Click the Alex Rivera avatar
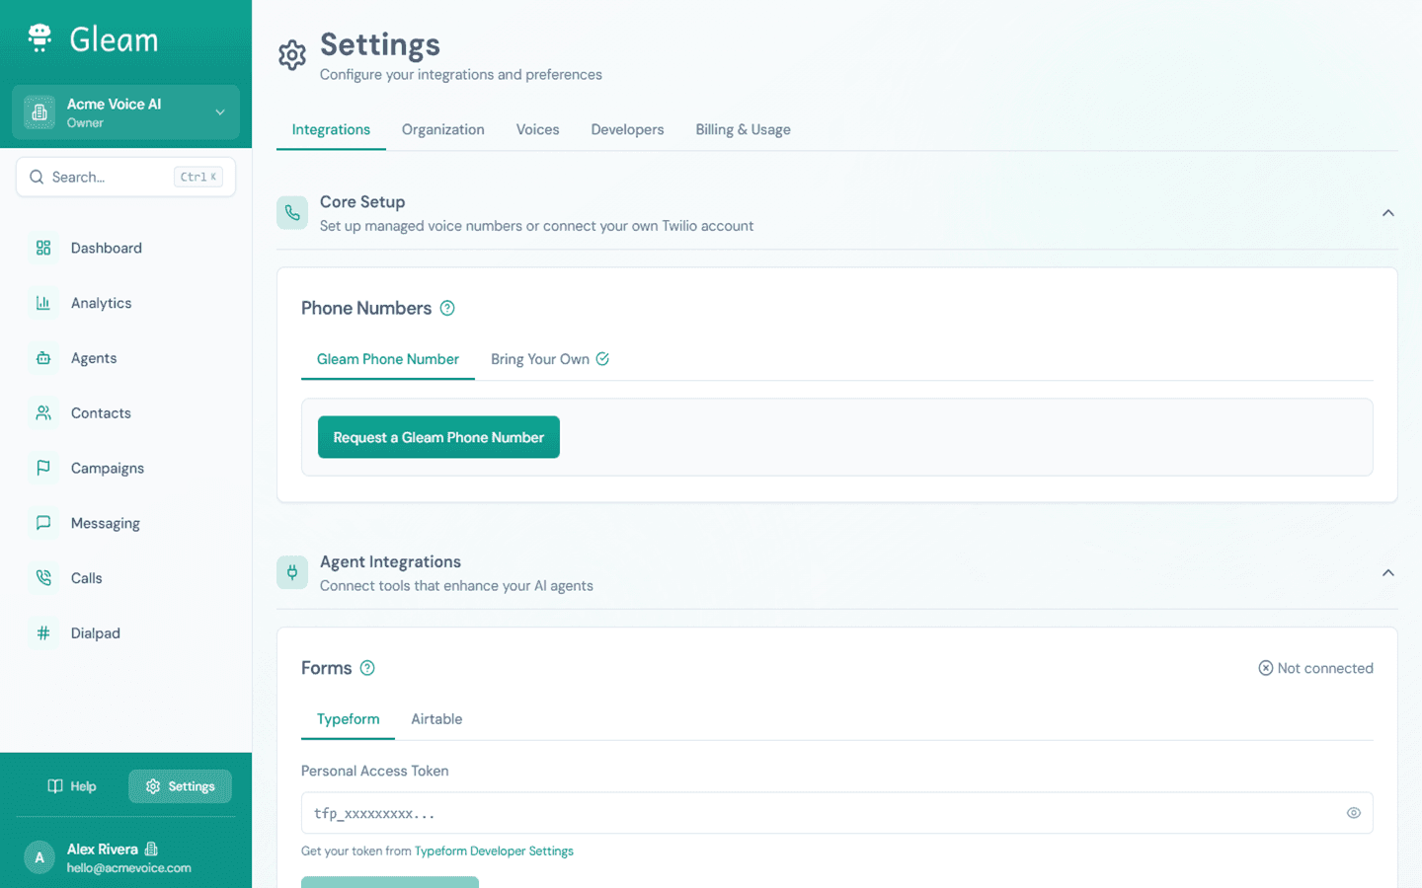Screen dimensions: 1422x888 tap(39, 857)
